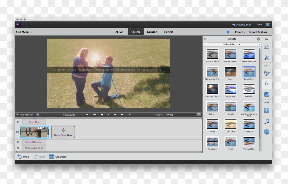Switch to the eLive tab
The image size is (288, 184).
coord(119,32)
